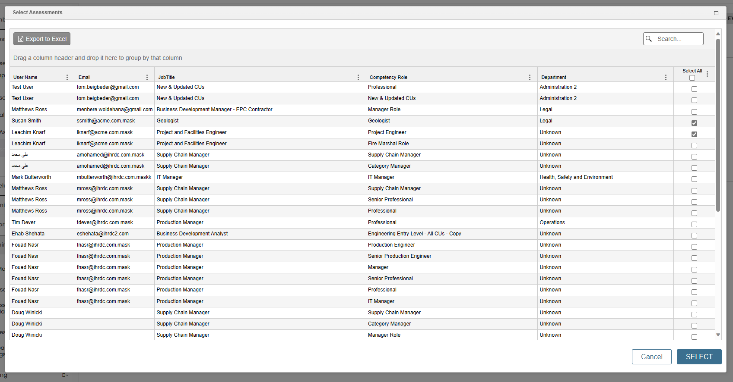Click email eshehata@ihrdc2.com cell
The width and height of the screenshot is (733, 382).
coord(114,234)
